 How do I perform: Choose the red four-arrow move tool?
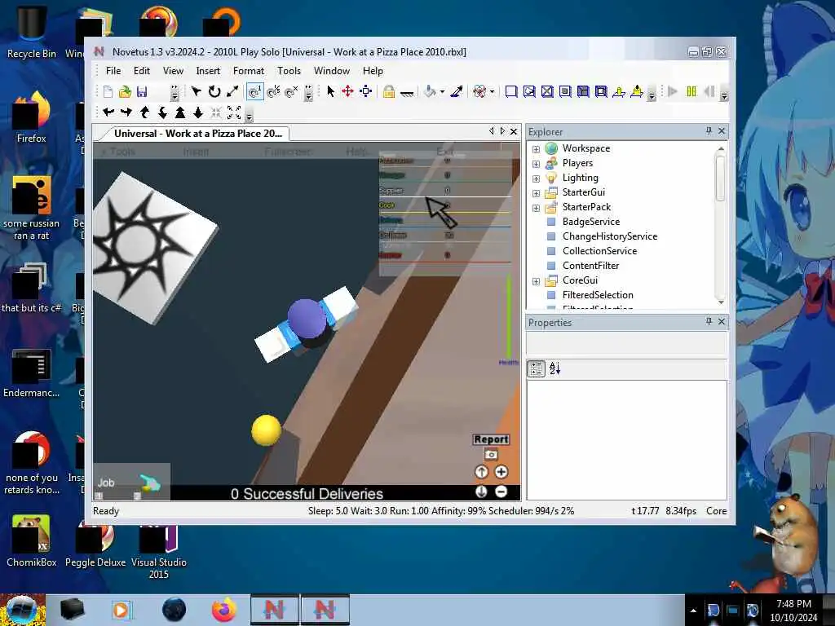coord(347,91)
